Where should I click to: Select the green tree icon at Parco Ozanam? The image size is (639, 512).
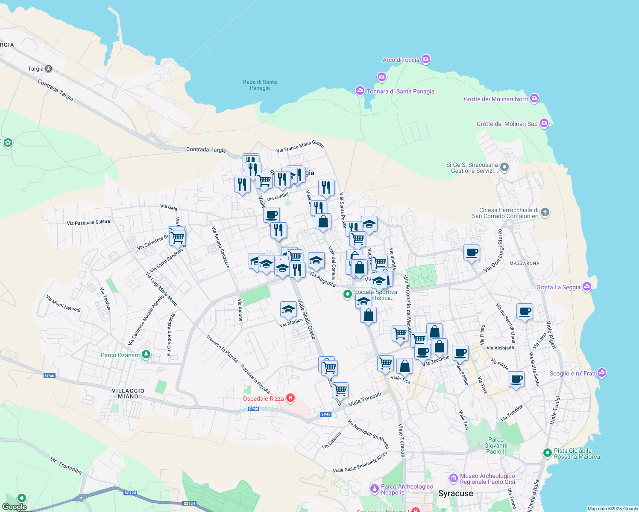point(146,355)
